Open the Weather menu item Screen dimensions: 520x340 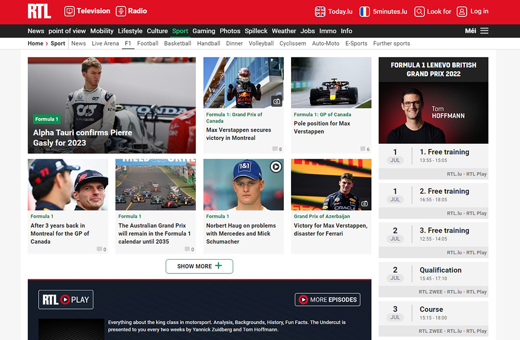[284, 31]
